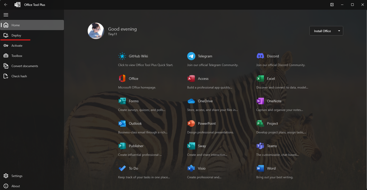This screenshot has height=190, width=367.
Task: Click the OneNote icon
Action: point(260,101)
